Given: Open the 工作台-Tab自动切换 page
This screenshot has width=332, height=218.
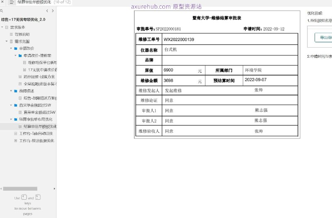Looking at the screenshot, I should pos(36,133).
